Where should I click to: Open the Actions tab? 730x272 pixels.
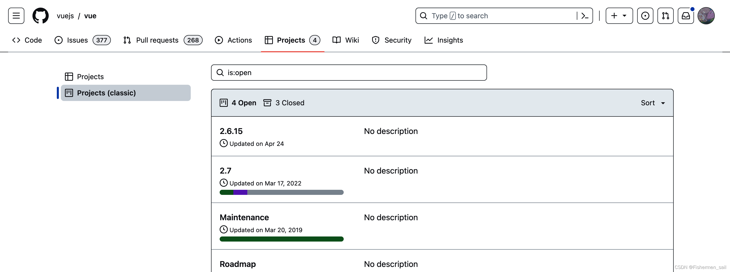(234, 40)
